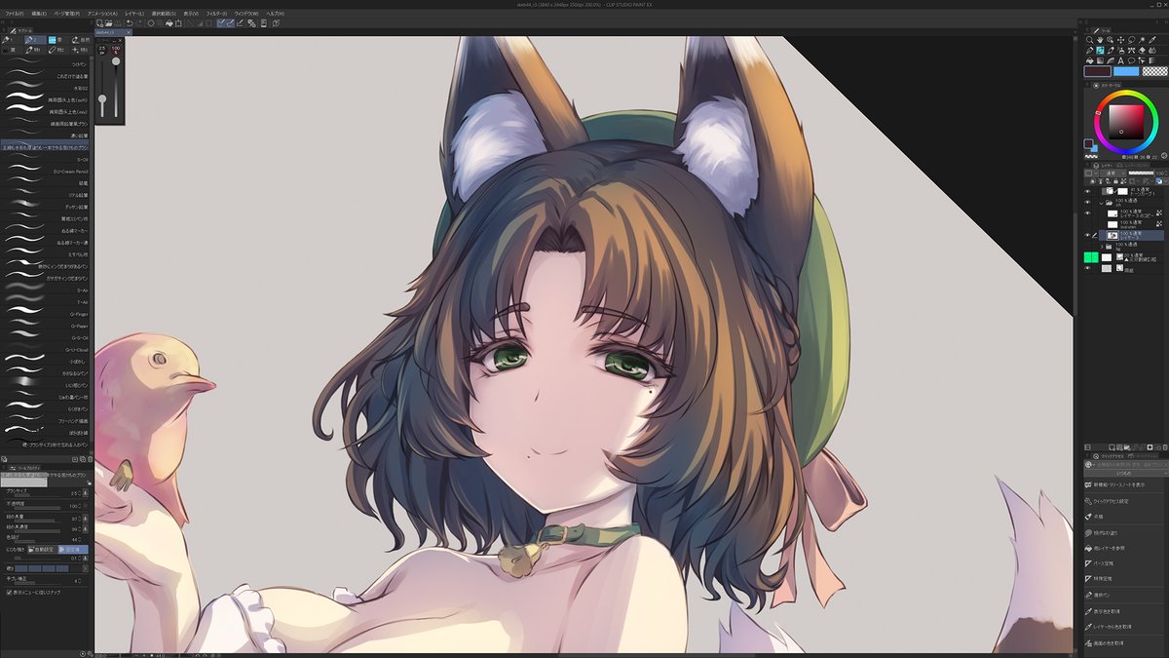Viewport: 1169px width, 658px height.
Task: Select the Move tool
Action: coord(1120,39)
